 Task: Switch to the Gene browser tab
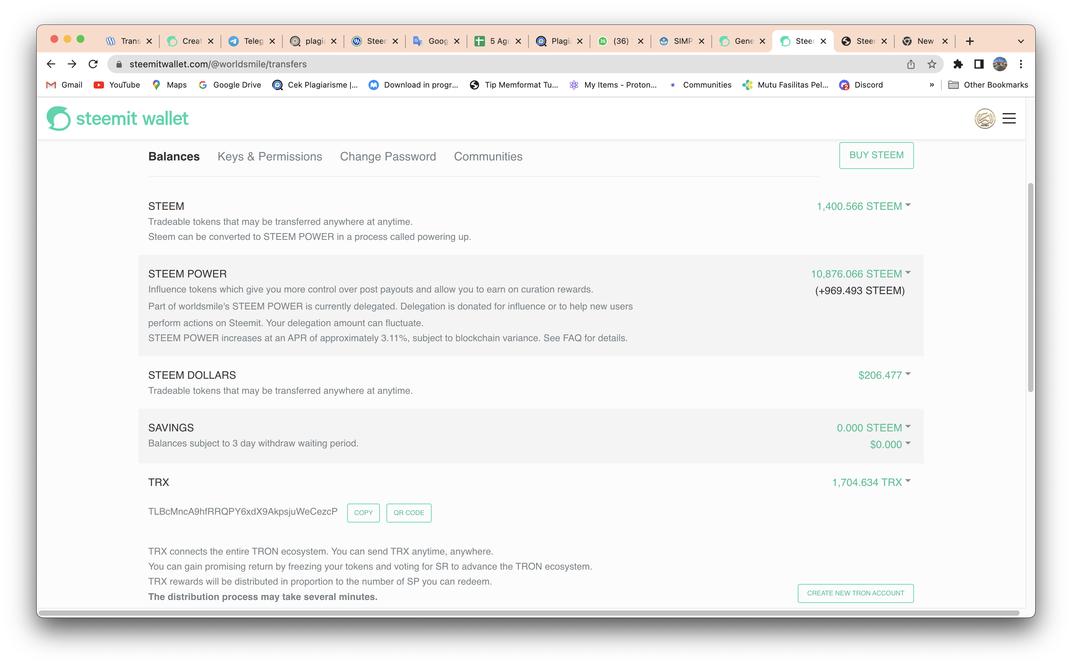(x=742, y=42)
